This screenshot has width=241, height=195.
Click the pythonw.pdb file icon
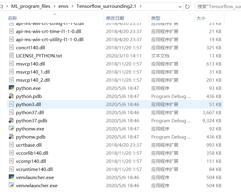[x=11, y=137]
